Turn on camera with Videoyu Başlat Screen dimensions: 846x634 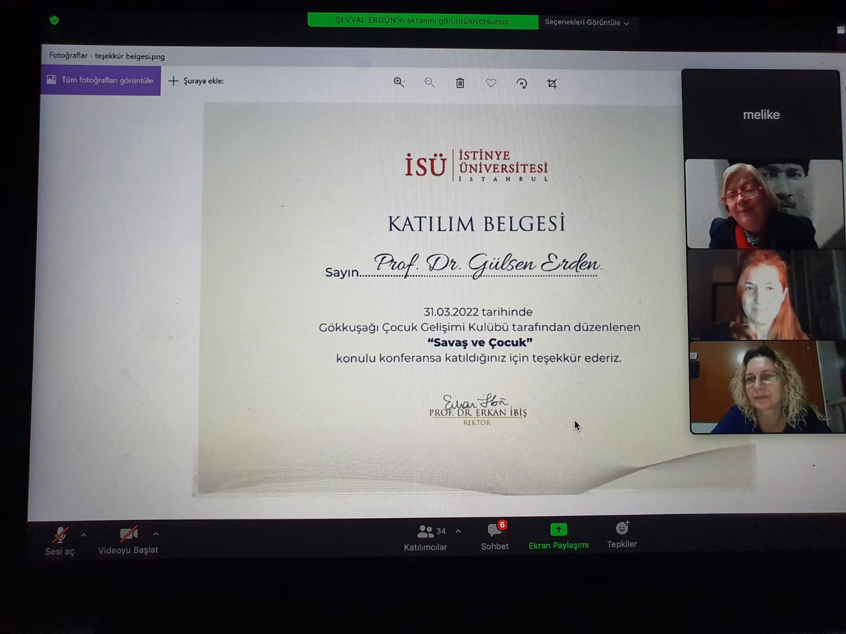(x=128, y=535)
